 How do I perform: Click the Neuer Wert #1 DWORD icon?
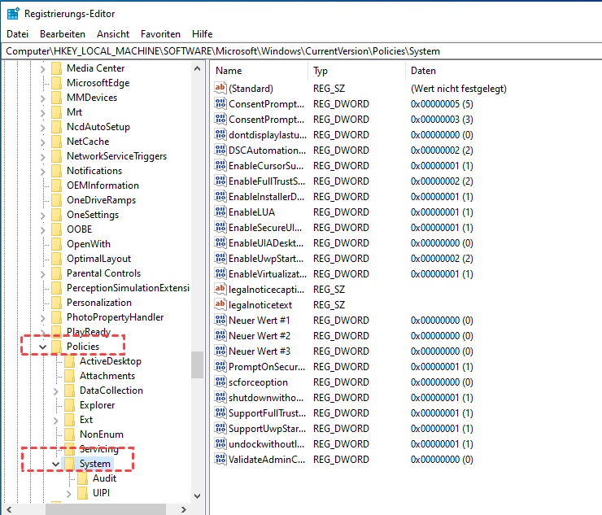(220, 320)
